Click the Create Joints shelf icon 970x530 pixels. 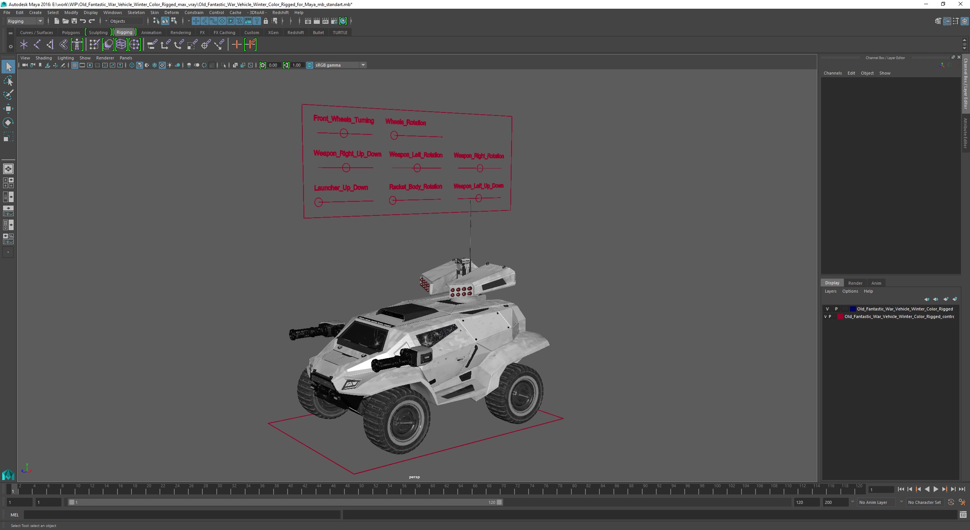point(37,45)
